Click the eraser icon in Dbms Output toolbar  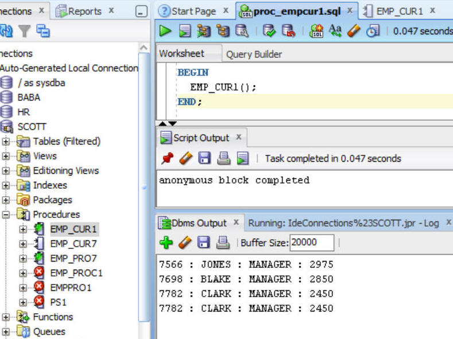click(x=185, y=243)
